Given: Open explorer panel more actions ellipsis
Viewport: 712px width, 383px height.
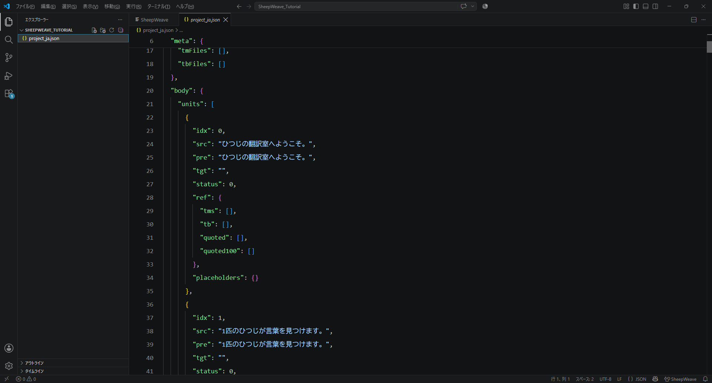Looking at the screenshot, I should 120,20.
